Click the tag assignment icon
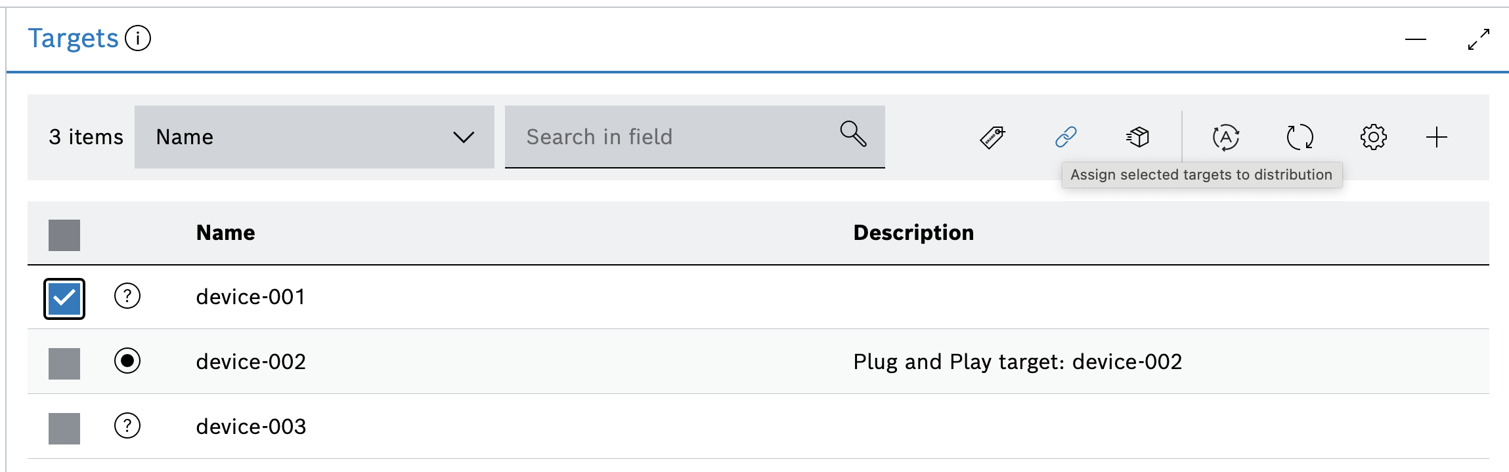 point(992,138)
